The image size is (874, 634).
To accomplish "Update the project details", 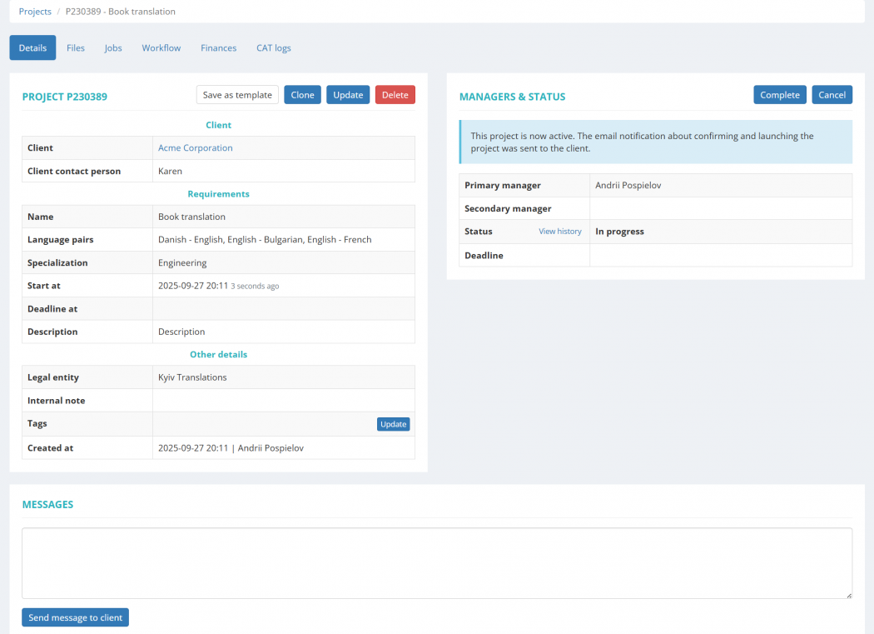I will tap(348, 94).
